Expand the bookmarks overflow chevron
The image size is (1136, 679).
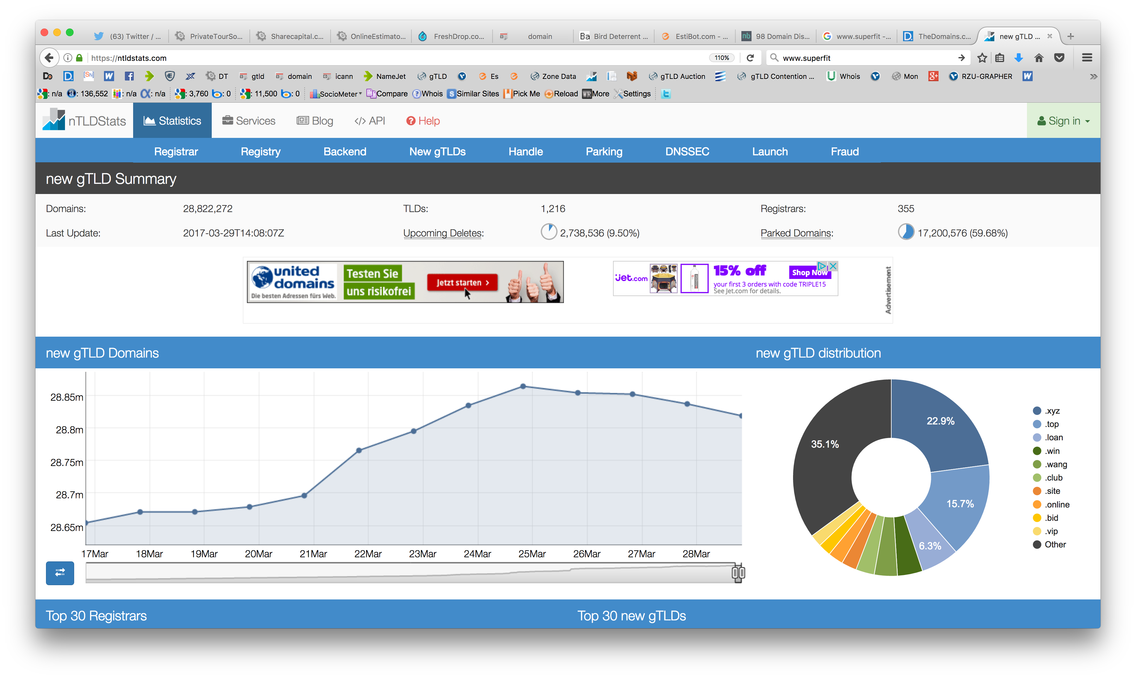click(x=1093, y=76)
